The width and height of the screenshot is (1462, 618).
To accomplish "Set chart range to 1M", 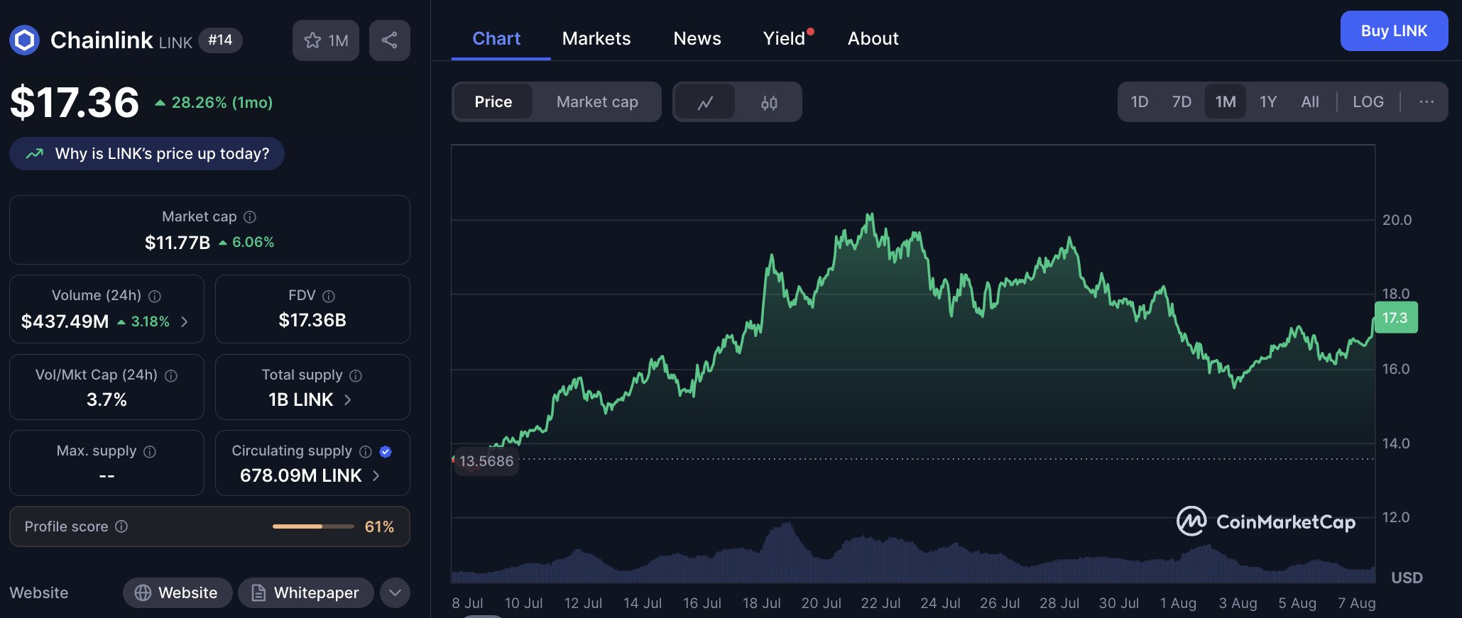I will click(1226, 102).
